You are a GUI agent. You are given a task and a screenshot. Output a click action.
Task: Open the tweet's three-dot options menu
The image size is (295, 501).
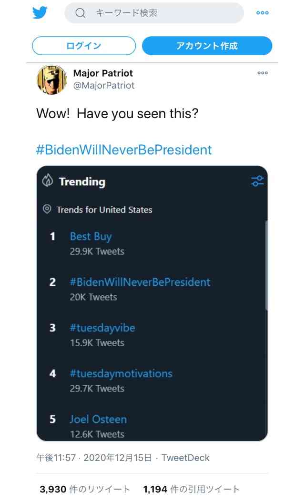263,73
